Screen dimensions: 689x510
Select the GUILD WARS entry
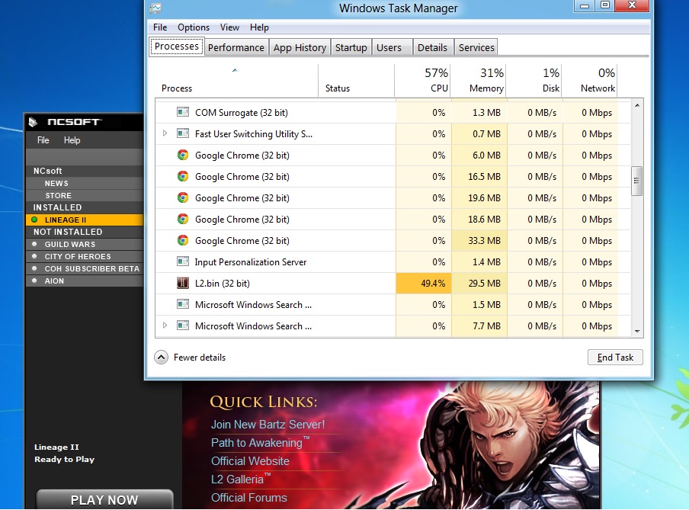[x=85, y=244]
